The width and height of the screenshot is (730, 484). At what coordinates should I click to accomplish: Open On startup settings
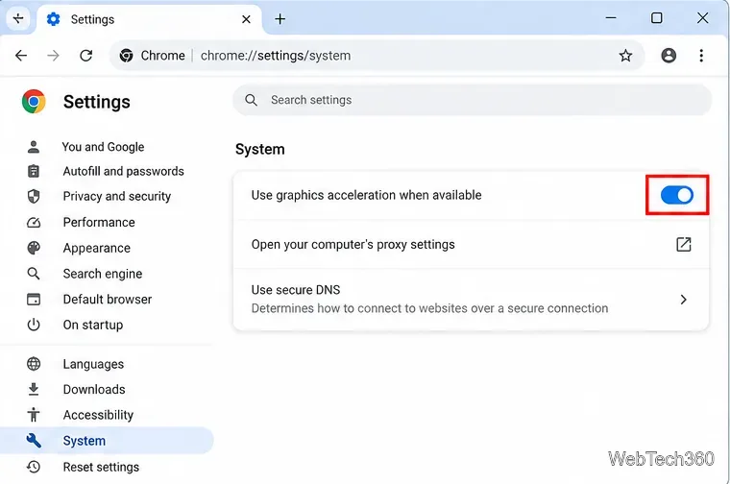pos(92,325)
